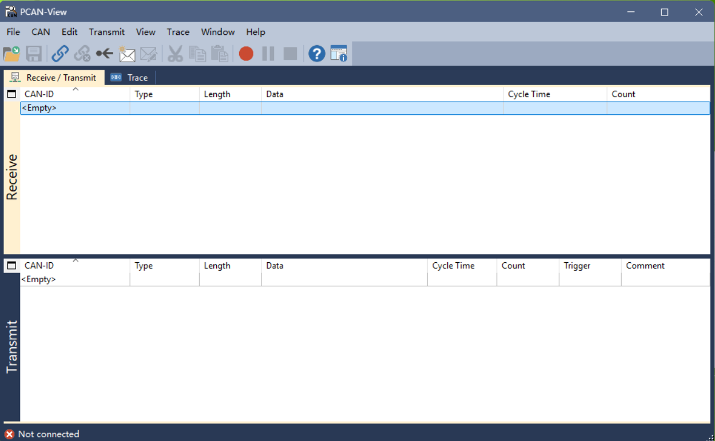Click the Reset arrow toolbar icon
Screen dimensions: 715x441
point(105,54)
